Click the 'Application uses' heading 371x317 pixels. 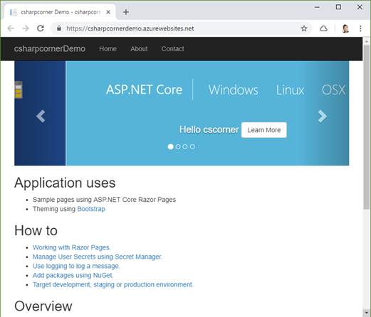[65, 183]
